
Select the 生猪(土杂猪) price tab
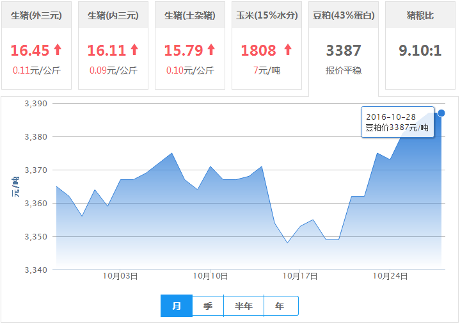click(x=190, y=45)
